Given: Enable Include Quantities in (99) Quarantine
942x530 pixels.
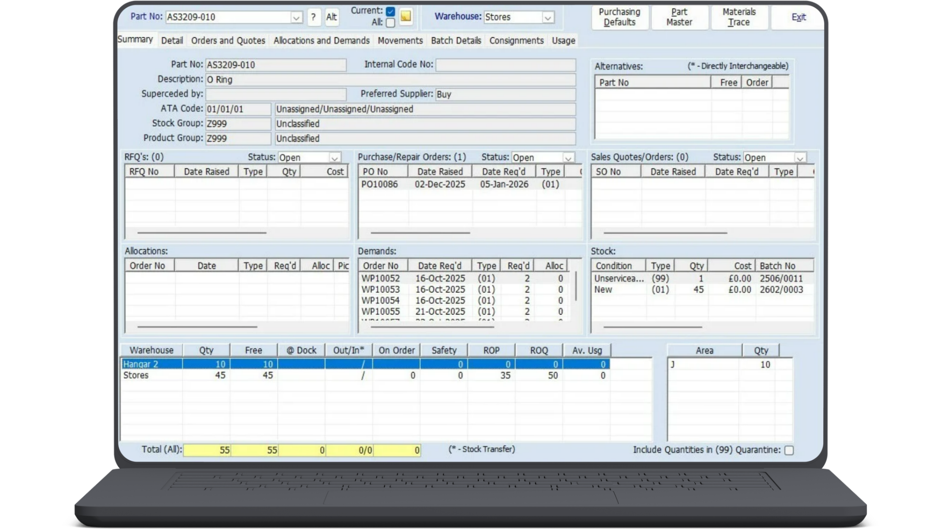Looking at the screenshot, I should 788,450.
